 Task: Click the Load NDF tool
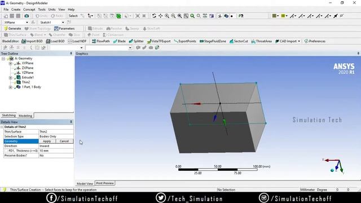click(x=77, y=41)
